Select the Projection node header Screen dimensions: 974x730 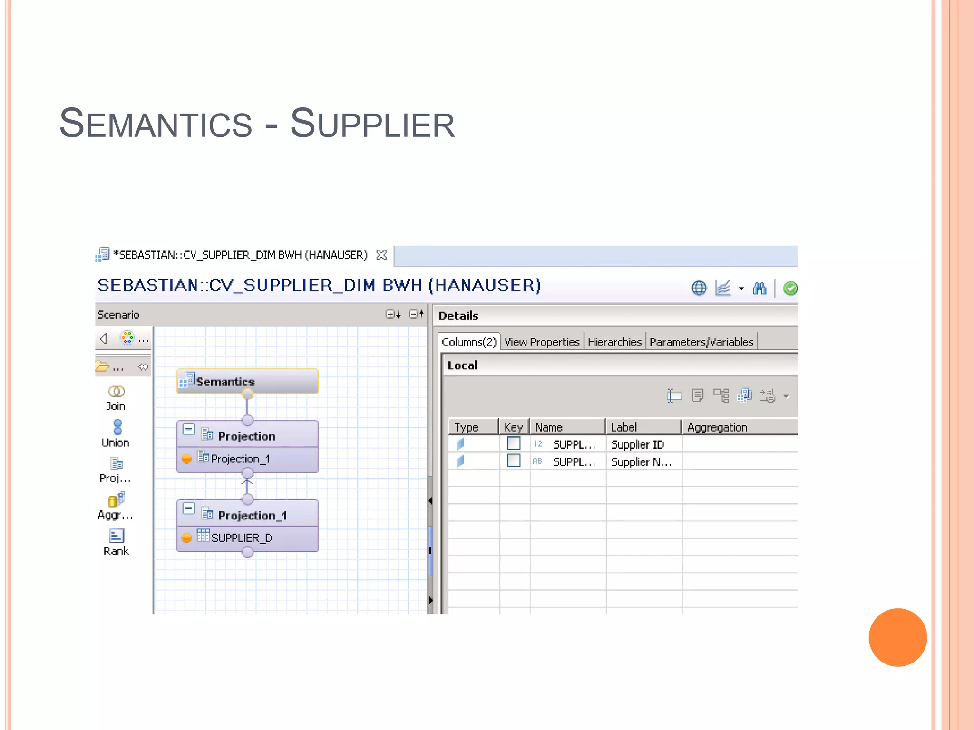pyautogui.click(x=247, y=434)
